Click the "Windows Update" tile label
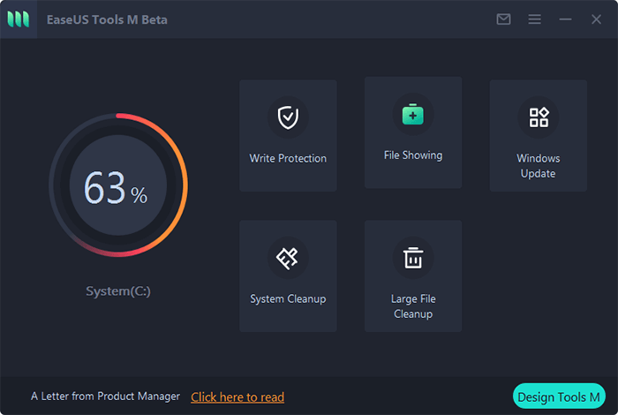The width and height of the screenshot is (618, 415). 539,166
